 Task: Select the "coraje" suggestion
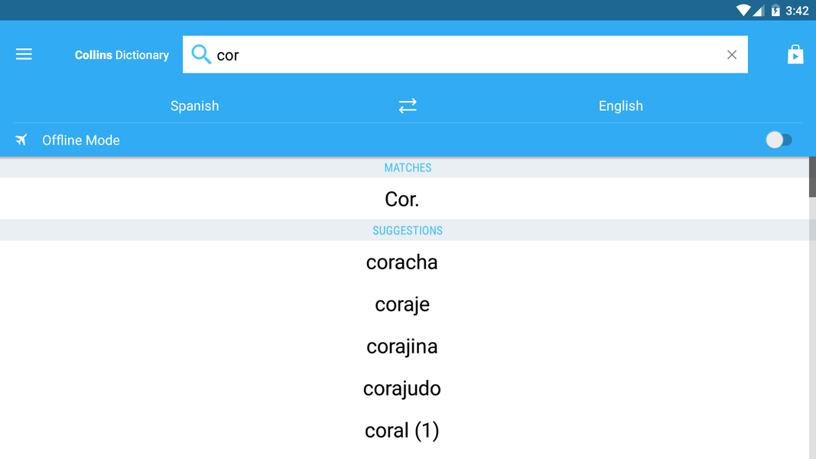click(x=402, y=304)
